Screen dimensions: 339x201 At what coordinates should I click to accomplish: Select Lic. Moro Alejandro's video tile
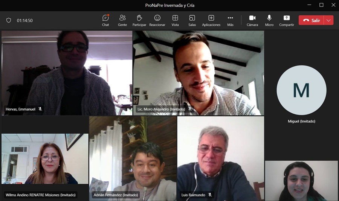click(x=199, y=73)
